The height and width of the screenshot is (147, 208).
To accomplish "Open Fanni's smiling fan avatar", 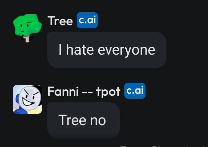I will coord(27,99).
